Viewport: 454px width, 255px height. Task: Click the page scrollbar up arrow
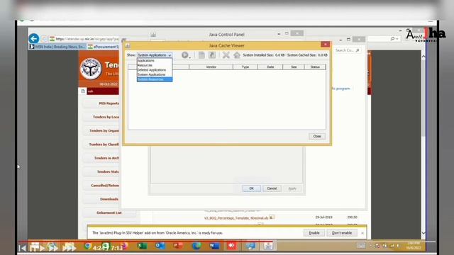pyautogui.click(x=423, y=57)
